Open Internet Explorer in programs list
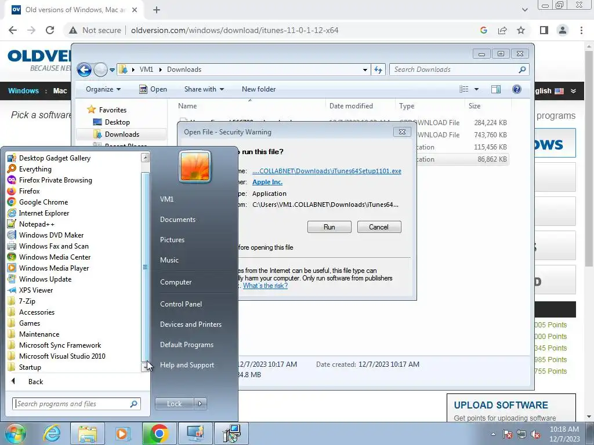 [x=44, y=213]
